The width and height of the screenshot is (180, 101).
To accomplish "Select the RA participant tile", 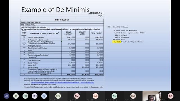I will pyautogui.click(x=171, y=96).
